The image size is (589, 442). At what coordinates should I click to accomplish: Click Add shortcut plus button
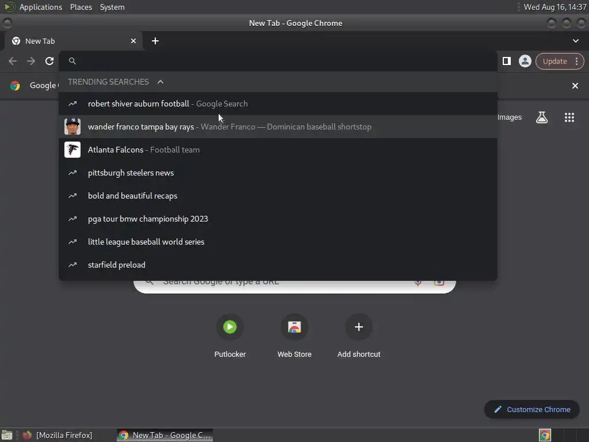(359, 327)
